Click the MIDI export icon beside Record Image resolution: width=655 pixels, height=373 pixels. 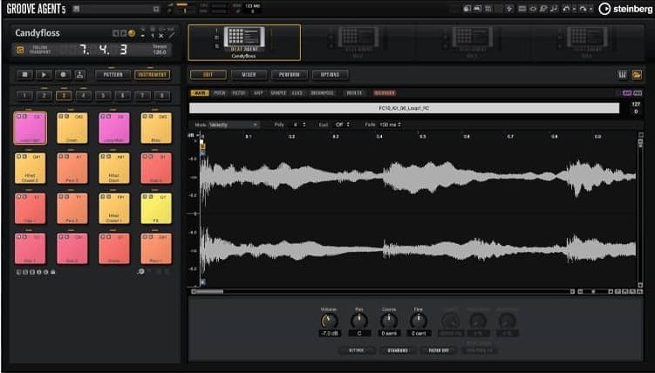point(79,75)
